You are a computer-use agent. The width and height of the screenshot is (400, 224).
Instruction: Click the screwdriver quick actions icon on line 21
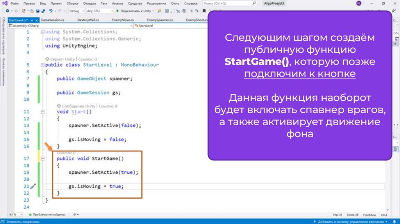pyautogui.click(x=33, y=187)
